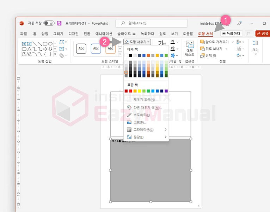
Task: Expand the Bring Forward dropdown arrow
Action: coord(233,42)
